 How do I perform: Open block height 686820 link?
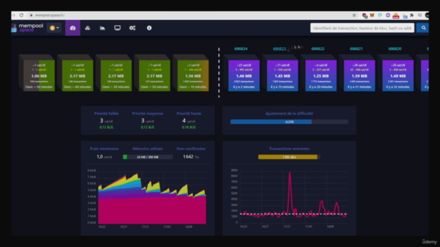point(395,49)
